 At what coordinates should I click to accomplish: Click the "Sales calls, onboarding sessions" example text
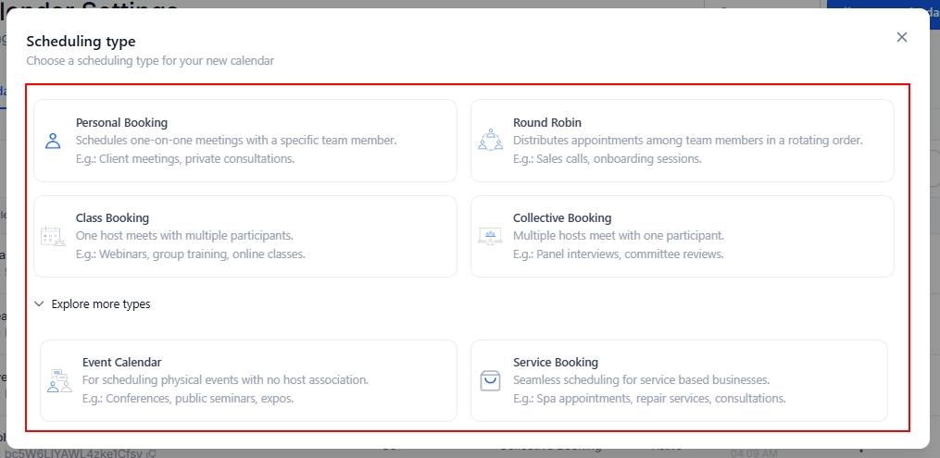pyautogui.click(x=608, y=158)
